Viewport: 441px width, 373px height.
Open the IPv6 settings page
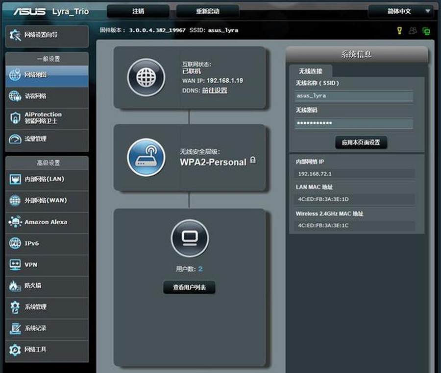[x=47, y=243]
